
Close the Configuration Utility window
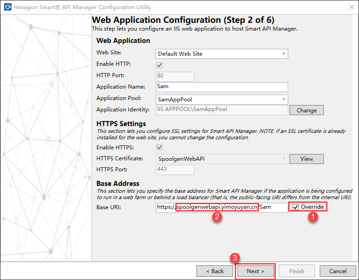pos(351,7)
